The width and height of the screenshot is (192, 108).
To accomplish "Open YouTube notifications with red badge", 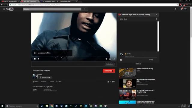I will [x=182, y=9].
